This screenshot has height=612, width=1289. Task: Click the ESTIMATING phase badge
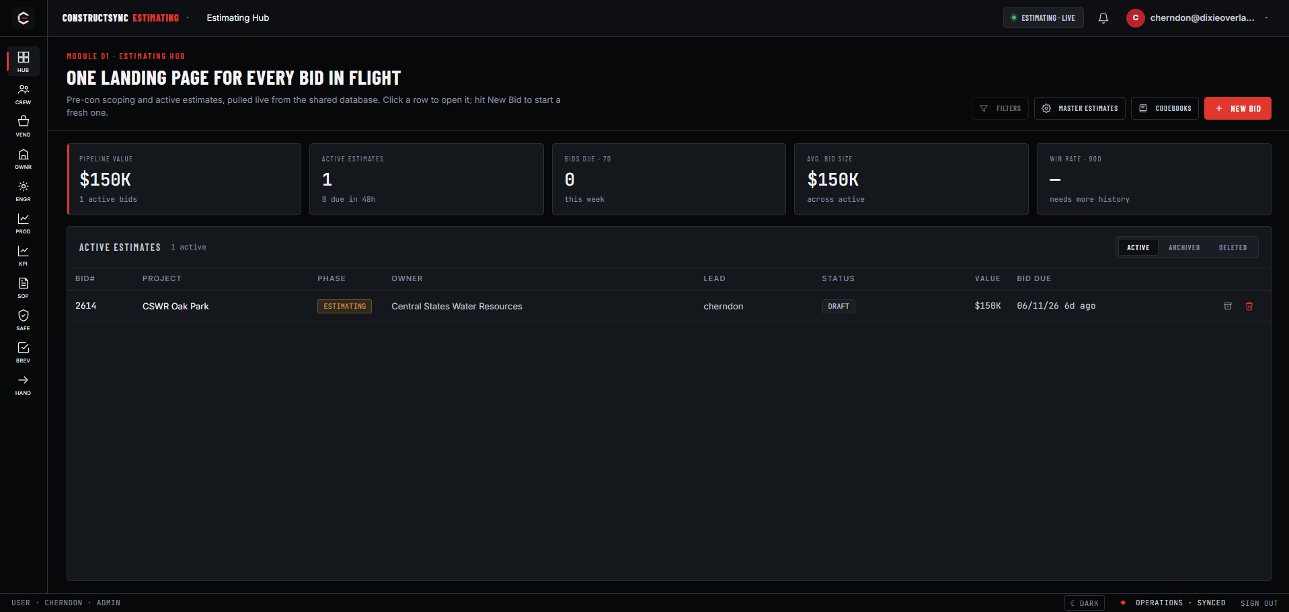tap(344, 306)
